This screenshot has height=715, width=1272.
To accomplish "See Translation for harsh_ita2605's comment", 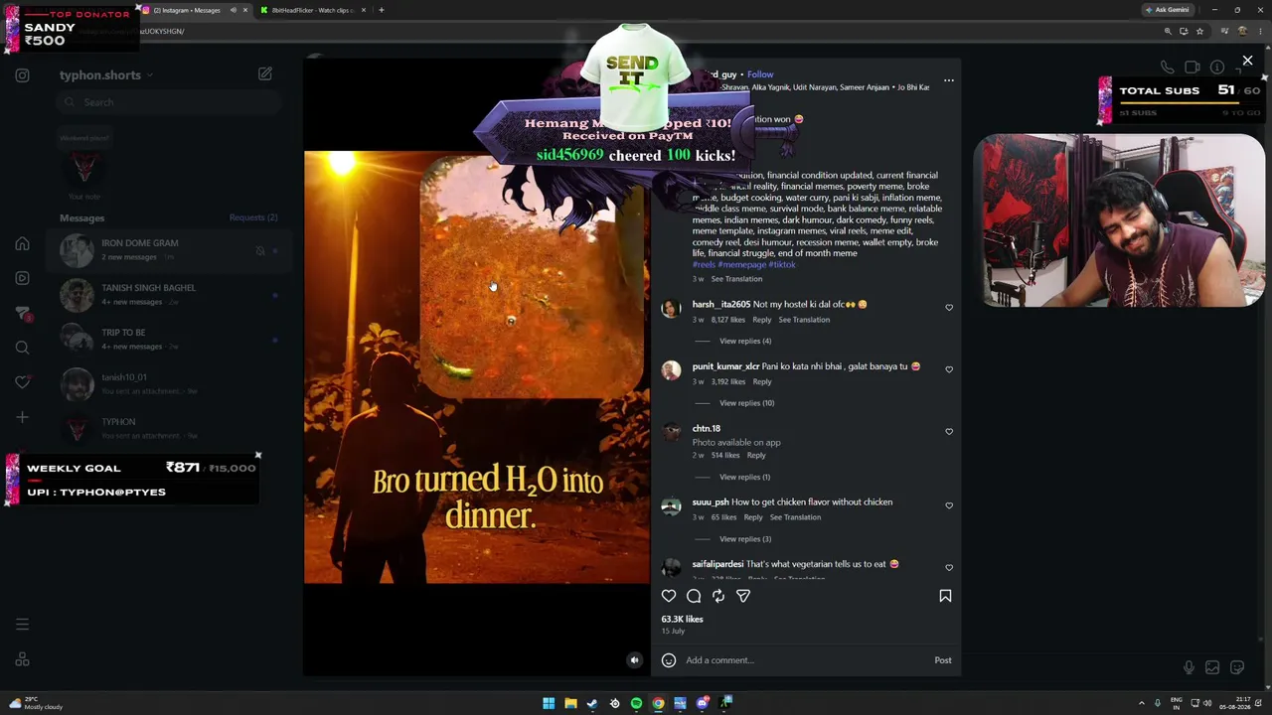I will tap(804, 320).
